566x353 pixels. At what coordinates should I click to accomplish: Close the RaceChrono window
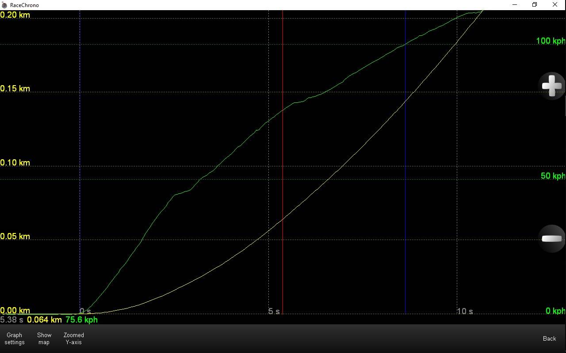555,5
